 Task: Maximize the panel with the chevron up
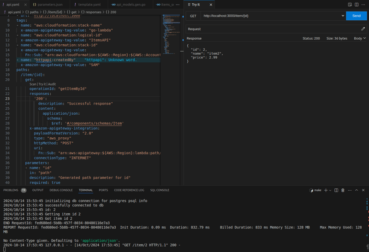(x=357, y=190)
